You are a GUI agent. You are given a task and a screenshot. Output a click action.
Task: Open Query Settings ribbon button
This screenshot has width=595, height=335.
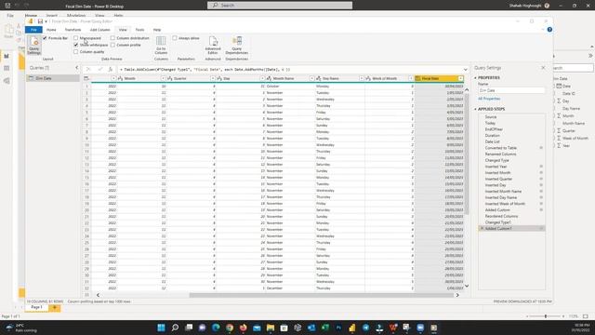(33, 45)
